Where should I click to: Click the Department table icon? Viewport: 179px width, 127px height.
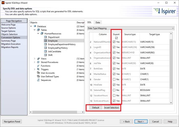click(x=46, y=37)
